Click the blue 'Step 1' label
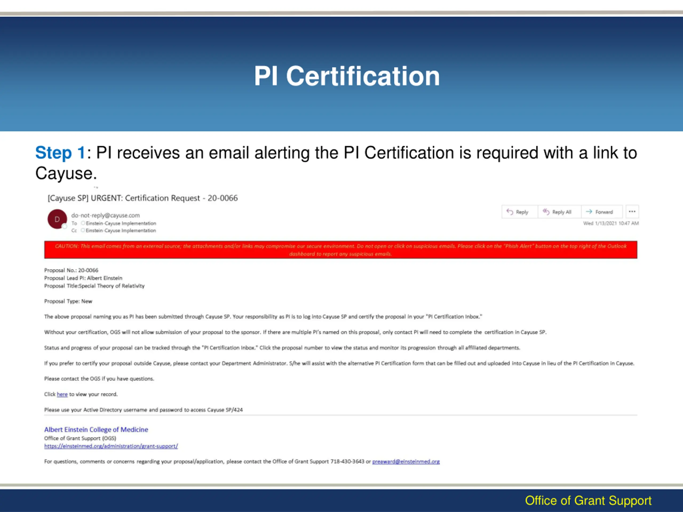This screenshot has height=512, width=683. pyautogui.click(x=60, y=153)
